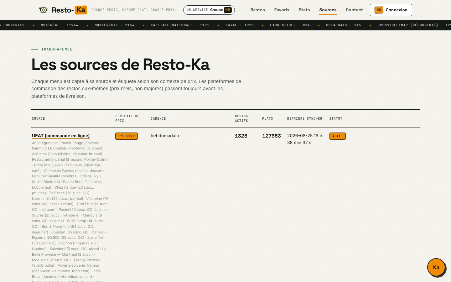Screen dimensions: 451x282
Task: Click the MONTÉRÉGIE · 2164 ticker entry
Action: 114,25
